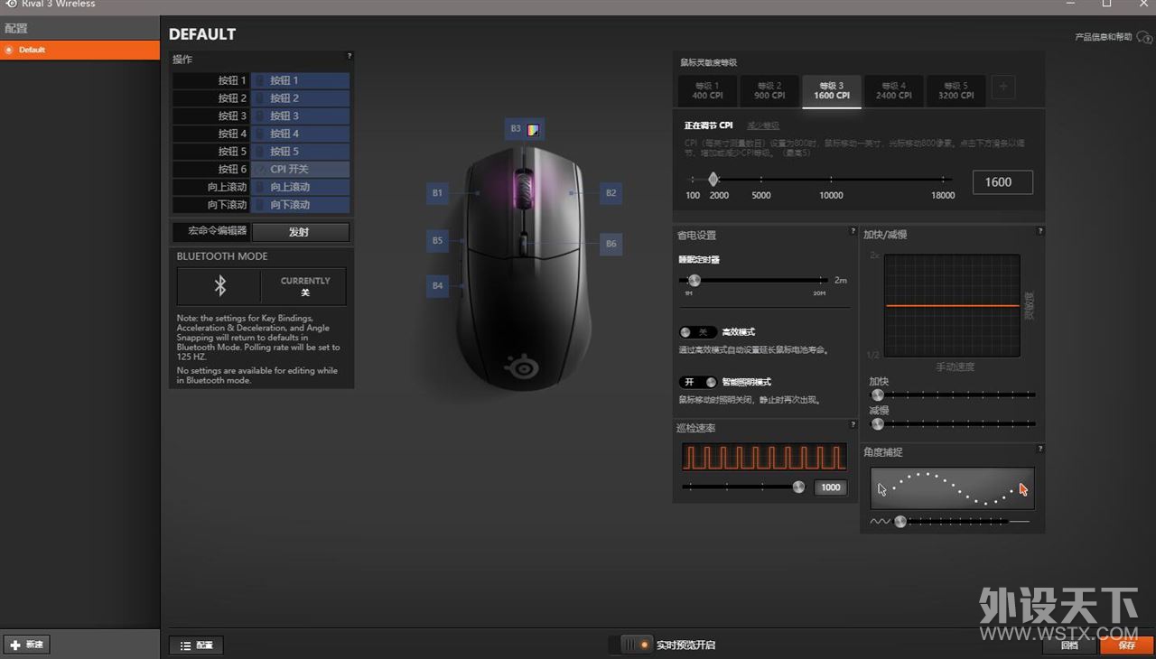The width and height of the screenshot is (1156, 659).
Task: Adjust the 加快 acceleration slider
Action: click(x=877, y=394)
